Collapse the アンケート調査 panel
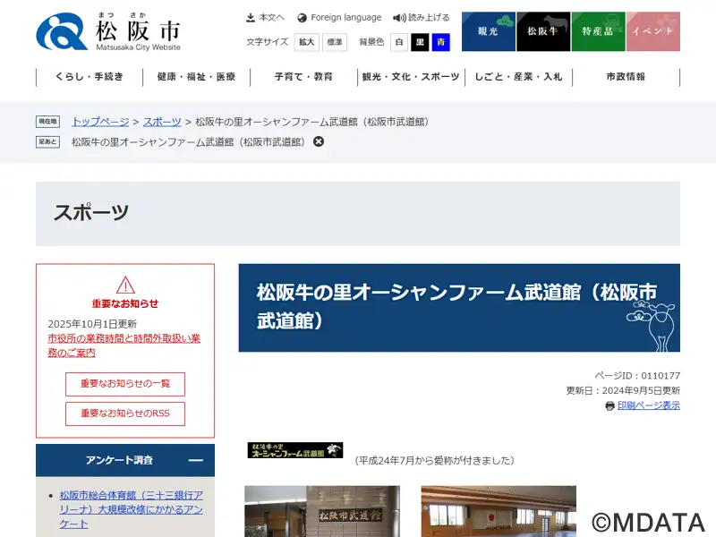 (x=195, y=460)
